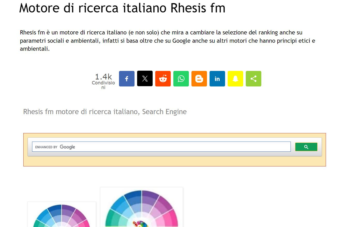Viewport: 364px width, 227px height.
Task: Click the Google logo in the search bar
Action: coord(68,147)
